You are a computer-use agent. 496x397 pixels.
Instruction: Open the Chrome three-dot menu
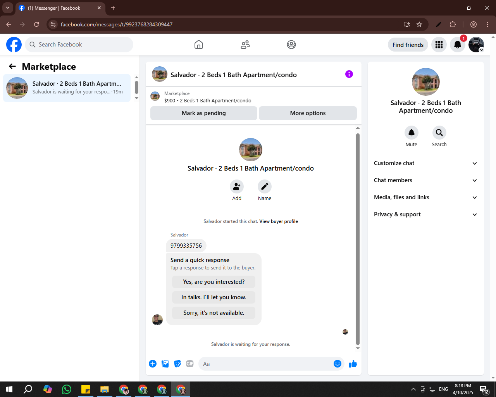coord(487,24)
